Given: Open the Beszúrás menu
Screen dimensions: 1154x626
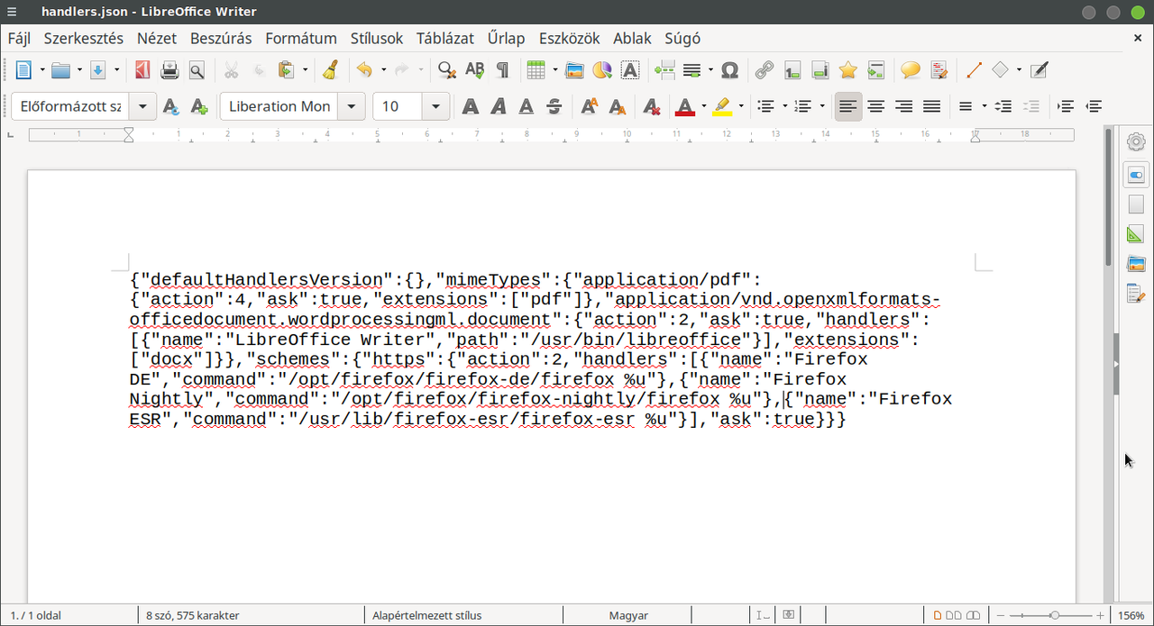Looking at the screenshot, I should (x=220, y=38).
